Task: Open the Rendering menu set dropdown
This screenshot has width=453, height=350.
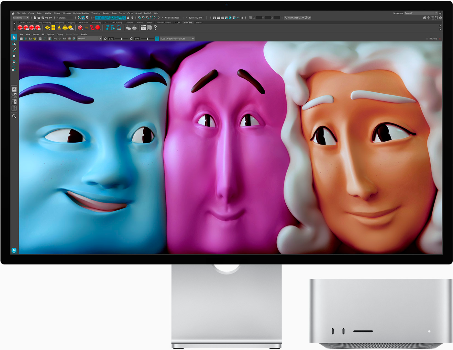Action: click(x=21, y=18)
